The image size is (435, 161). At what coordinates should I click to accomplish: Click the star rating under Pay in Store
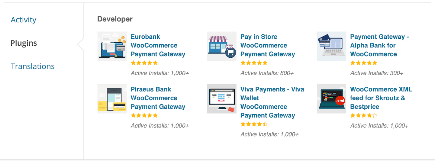pyautogui.click(x=254, y=63)
